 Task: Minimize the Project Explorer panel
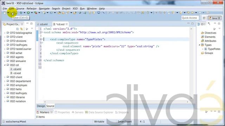coord(27,23)
